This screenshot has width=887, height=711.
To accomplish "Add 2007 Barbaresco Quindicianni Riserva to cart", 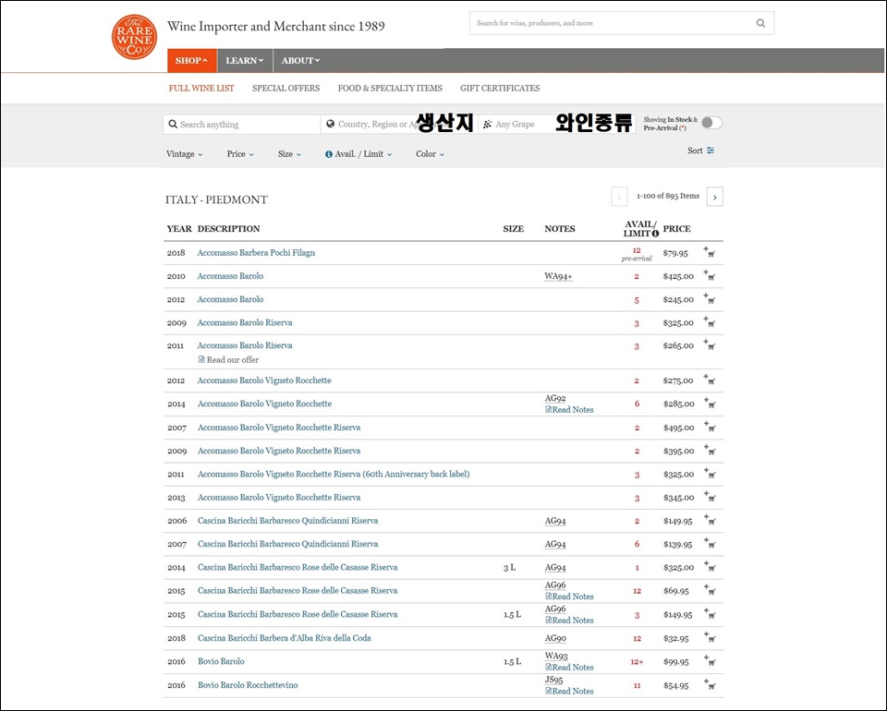I will tap(710, 543).
